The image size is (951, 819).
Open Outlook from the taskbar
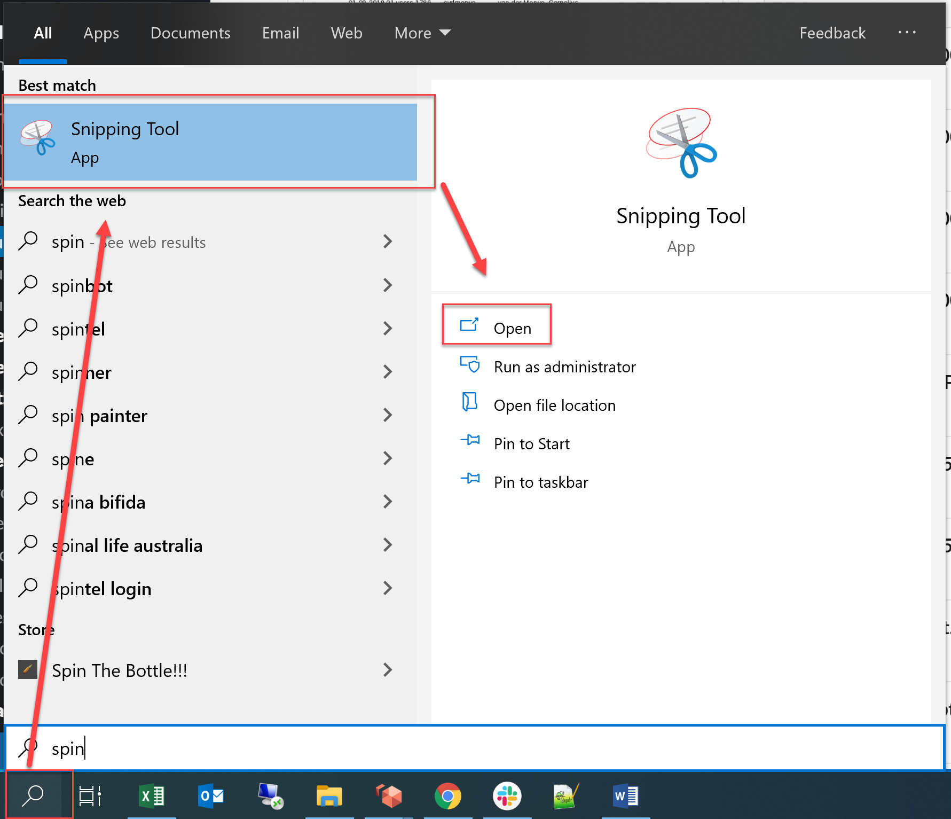tap(210, 796)
